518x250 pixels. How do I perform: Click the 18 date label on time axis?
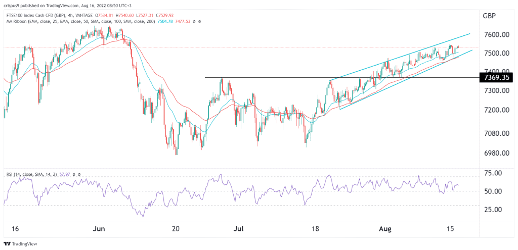317,229
